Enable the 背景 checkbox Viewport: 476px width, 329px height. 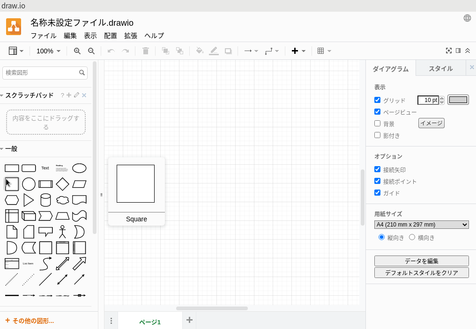tap(377, 124)
